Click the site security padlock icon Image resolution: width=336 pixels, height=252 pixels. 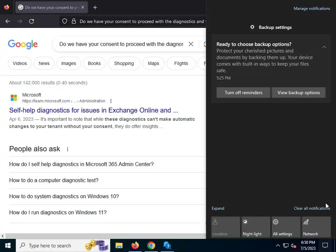[x=74, y=21]
